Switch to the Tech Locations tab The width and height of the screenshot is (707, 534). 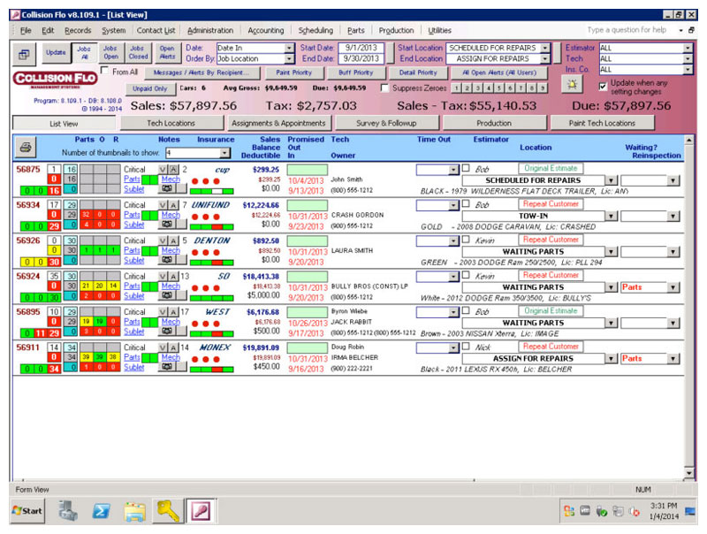(171, 123)
